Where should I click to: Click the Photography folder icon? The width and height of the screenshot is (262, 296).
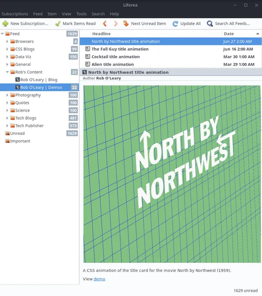13,95
